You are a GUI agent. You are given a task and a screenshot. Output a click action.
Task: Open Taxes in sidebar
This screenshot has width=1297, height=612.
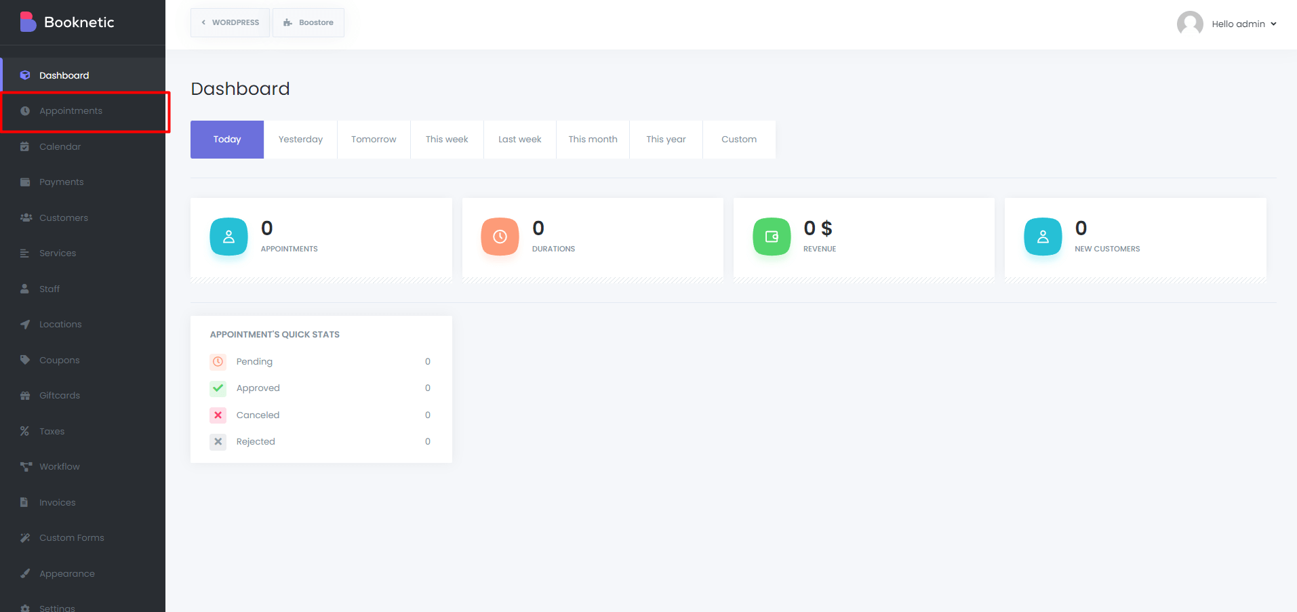click(83, 431)
